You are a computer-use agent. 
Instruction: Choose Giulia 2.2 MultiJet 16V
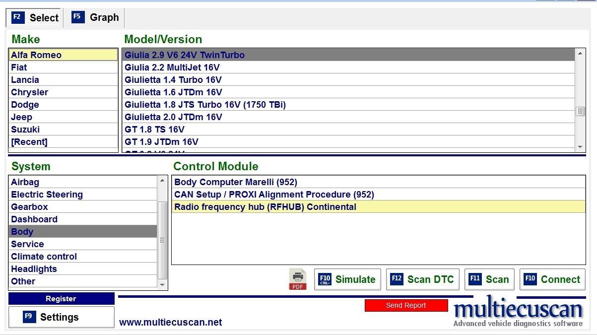(348, 67)
